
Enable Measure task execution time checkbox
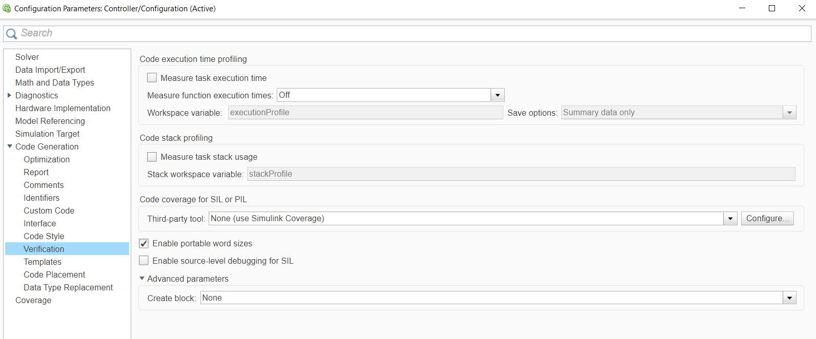[152, 78]
